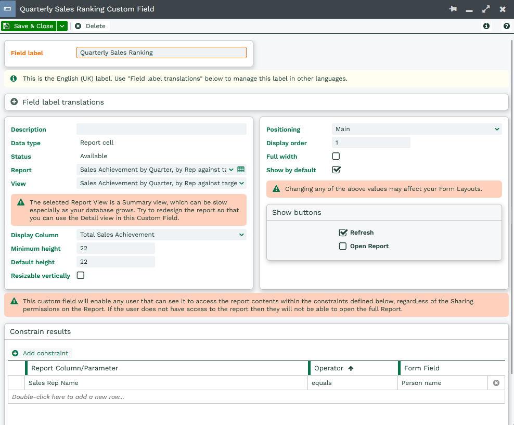Click the plus icon on Add constraint

click(15, 353)
